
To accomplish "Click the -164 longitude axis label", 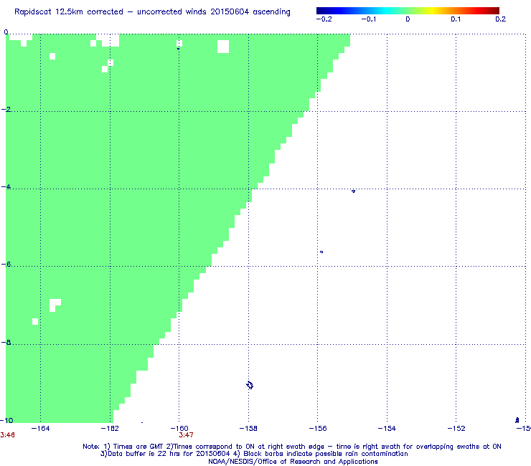I will [x=40, y=429].
